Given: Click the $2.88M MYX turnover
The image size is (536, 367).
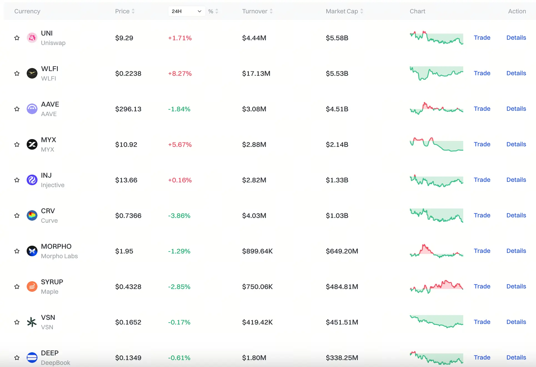Looking at the screenshot, I should 254,145.
